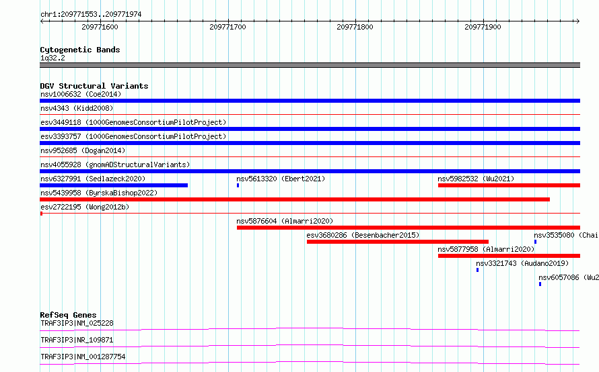Click the chr1:209771553..209771974 region label
599x372 pixels.
coord(91,15)
